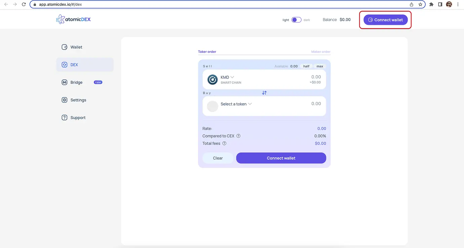The height and width of the screenshot is (248, 464).
Task: Click the KMD coin logo
Action: [212, 80]
